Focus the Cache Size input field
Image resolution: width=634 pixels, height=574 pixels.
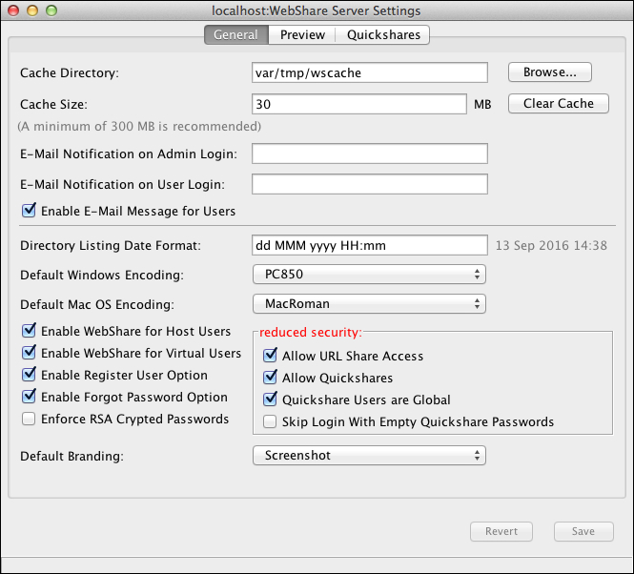coord(358,104)
